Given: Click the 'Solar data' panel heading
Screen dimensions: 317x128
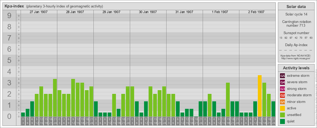Looking at the screenshot, I should [x=296, y=7].
